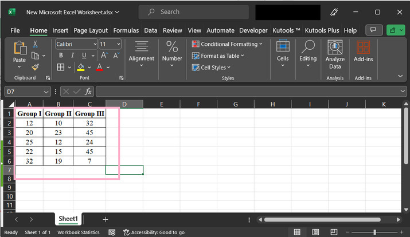Switch to Page Break Preview
This screenshot has width=410, height=237.
tap(334, 232)
